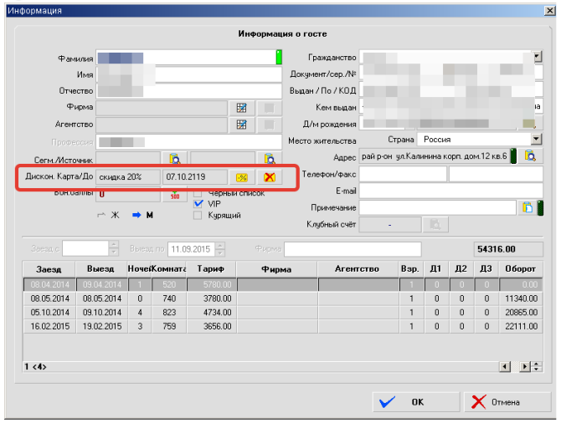
Task: Sort the table by Тариф column header
Action: point(210,269)
